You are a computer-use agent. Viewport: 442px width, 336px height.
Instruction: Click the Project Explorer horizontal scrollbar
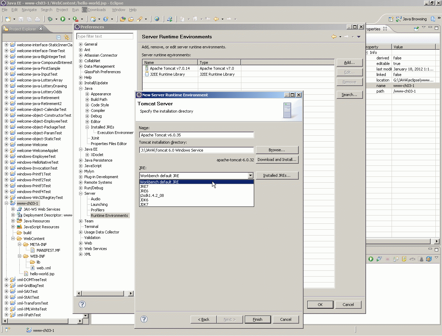coord(43,321)
